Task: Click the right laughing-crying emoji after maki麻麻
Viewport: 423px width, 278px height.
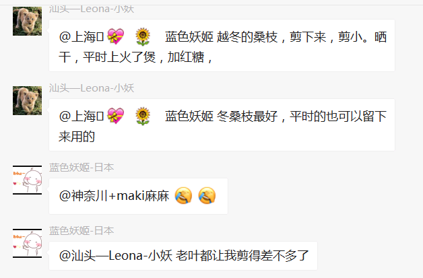Action: coord(207,196)
